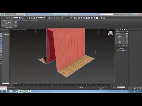
Task: Collapse the Parameters rollout
Action: tap(122, 48)
